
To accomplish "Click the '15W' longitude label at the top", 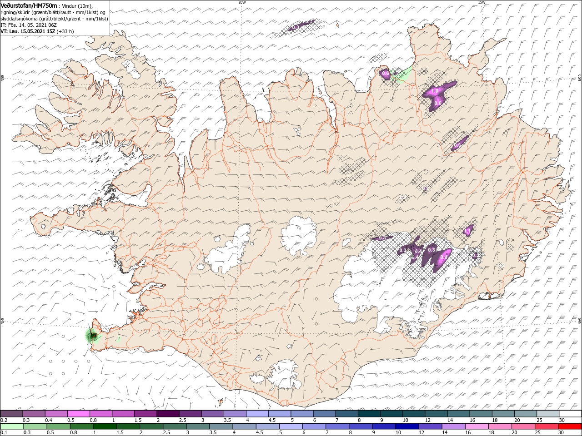I will pos(482,2).
